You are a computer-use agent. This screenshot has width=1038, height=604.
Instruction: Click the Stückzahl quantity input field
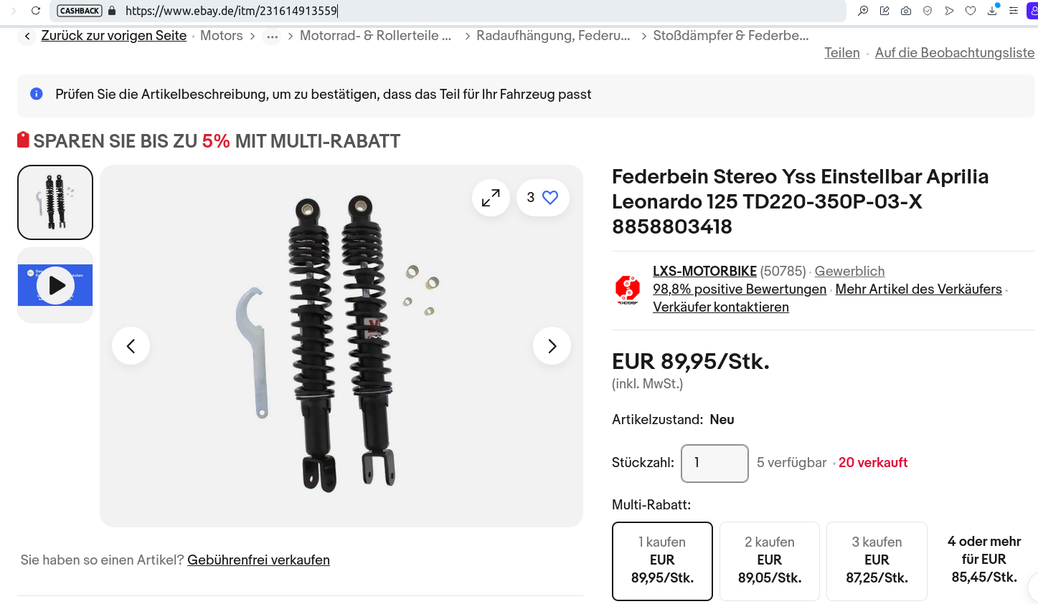[x=714, y=463]
